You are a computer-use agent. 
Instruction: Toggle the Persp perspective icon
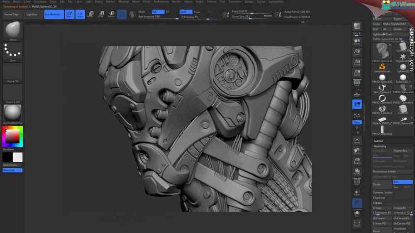tap(357, 83)
